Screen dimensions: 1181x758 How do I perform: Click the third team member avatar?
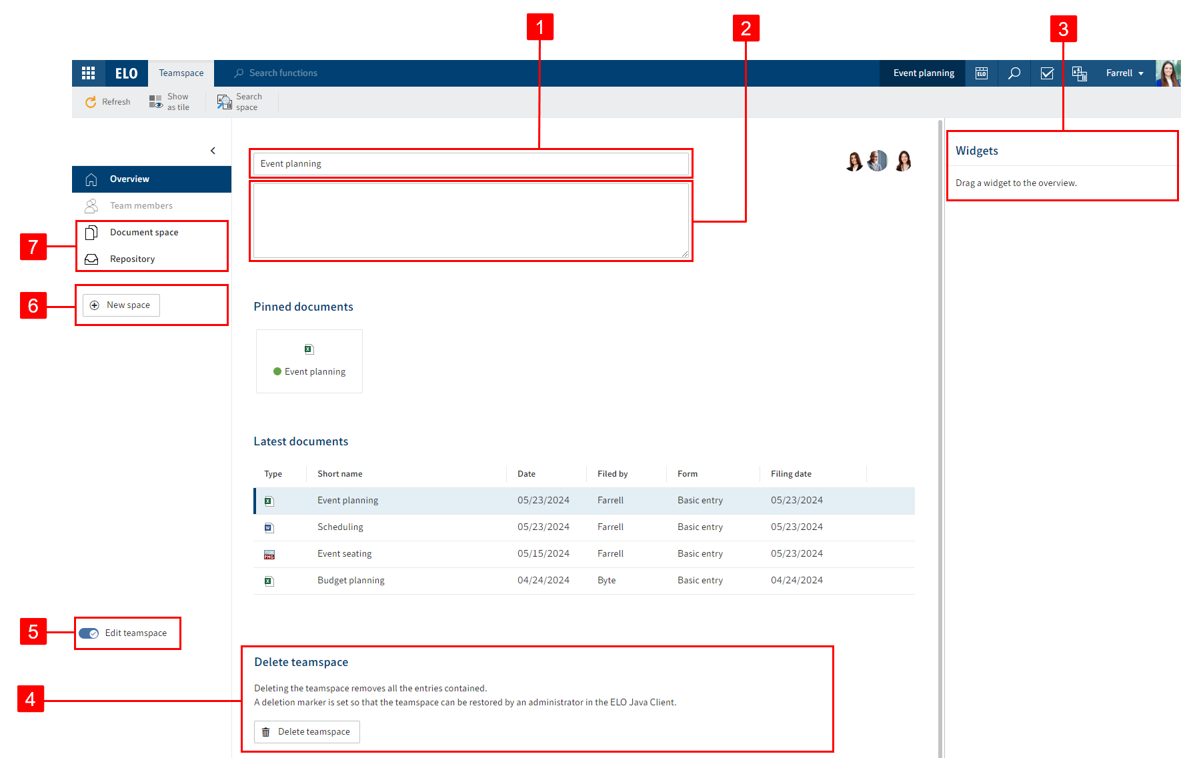click(903, 161)
